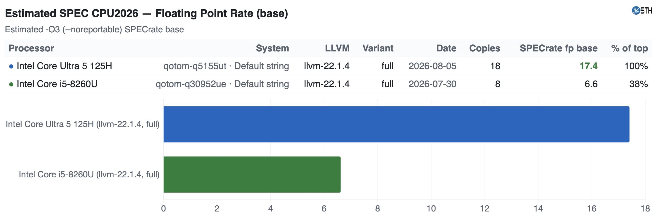Click the % of top column header
657x220 pixels.
[x=630, y=48]
